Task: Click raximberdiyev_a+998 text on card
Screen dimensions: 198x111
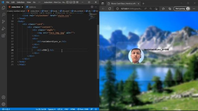Action: pos(156,50)
